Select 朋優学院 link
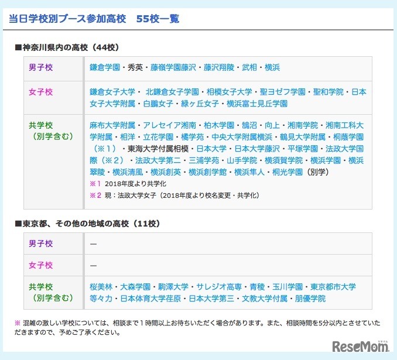Viewport: 397px width, 360px height. coord(310,299)
